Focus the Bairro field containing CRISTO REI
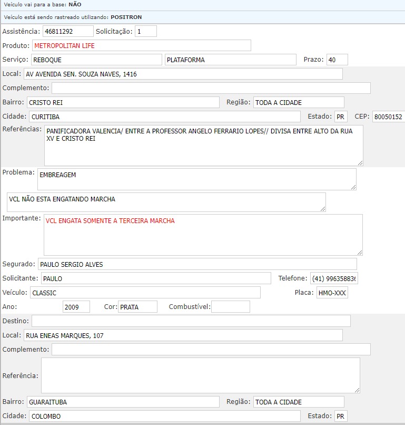This screenshot has width=405, height=425. coord(123,102)
